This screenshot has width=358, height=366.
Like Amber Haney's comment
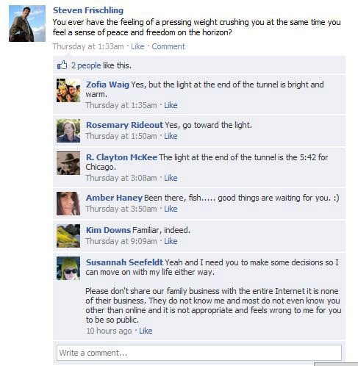(x=171, y=209)
